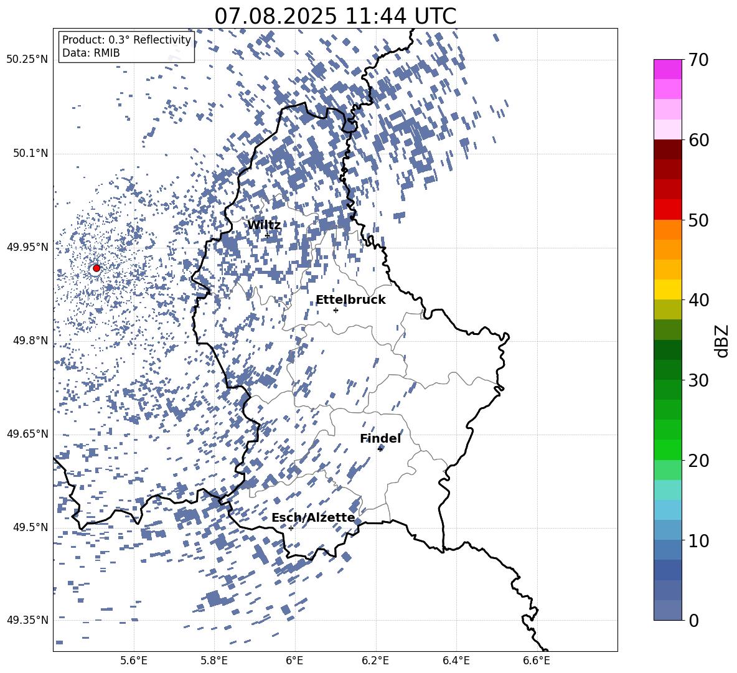
Task: Click the Product: 0.3° Reflectivity text
Action: click(126, 40)
